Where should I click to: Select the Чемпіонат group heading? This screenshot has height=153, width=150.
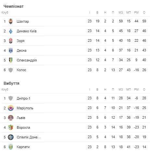[x=14, y=6]
